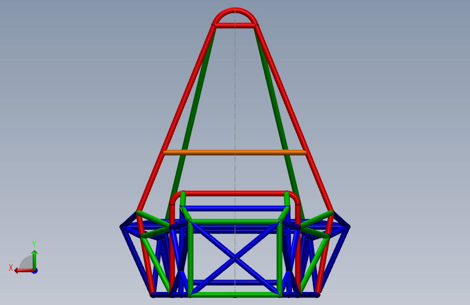Select the right sloped red main hoop tube

295,118
